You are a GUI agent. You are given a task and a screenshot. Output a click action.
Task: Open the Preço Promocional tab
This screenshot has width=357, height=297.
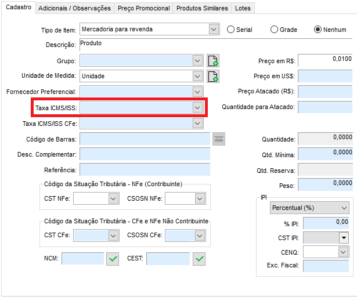pos(143,8)
